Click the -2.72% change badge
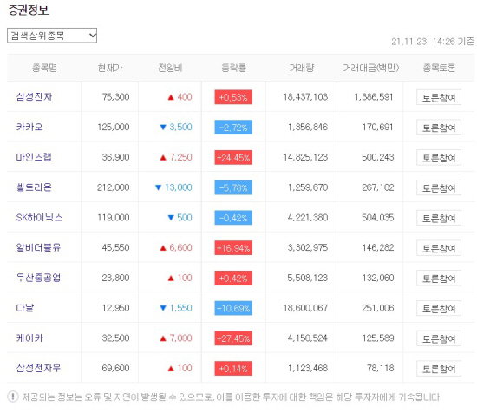477x413 pixels. click(x=233, y=128)
